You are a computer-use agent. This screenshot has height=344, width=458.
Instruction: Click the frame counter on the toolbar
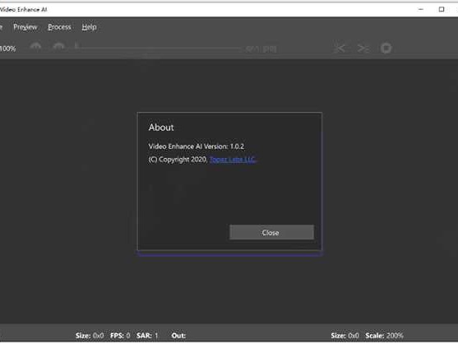(261, 49)
